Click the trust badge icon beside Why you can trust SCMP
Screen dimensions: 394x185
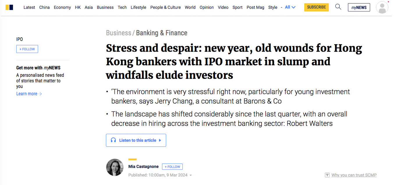point(327,175)
